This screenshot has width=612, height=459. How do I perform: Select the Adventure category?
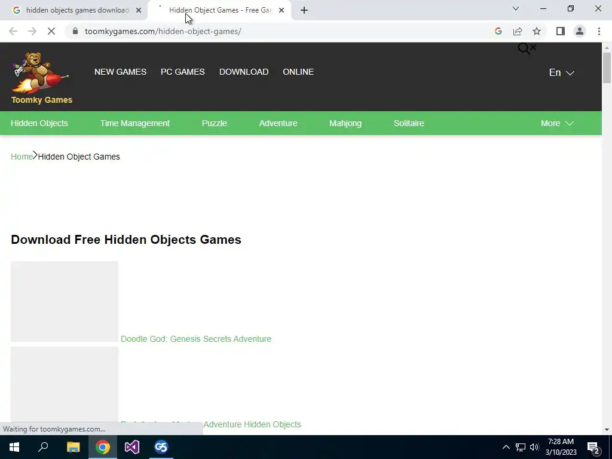pos(279,123)
